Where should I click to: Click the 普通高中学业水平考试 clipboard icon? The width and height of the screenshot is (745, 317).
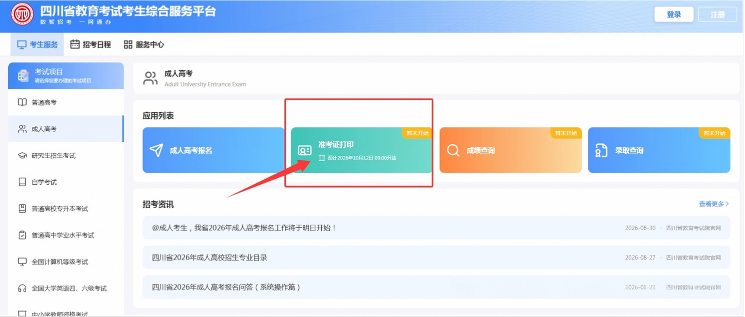(x=22, y=235)
